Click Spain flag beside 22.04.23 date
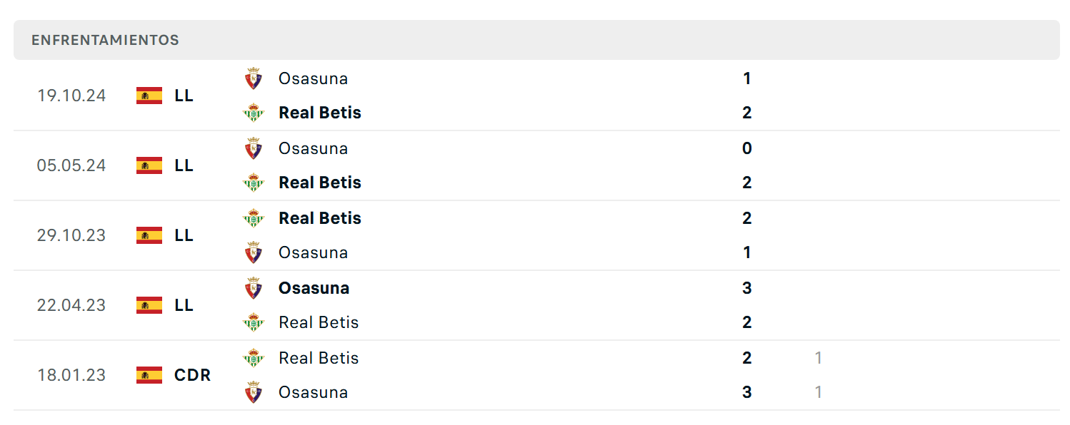 (x=149, y=305)
